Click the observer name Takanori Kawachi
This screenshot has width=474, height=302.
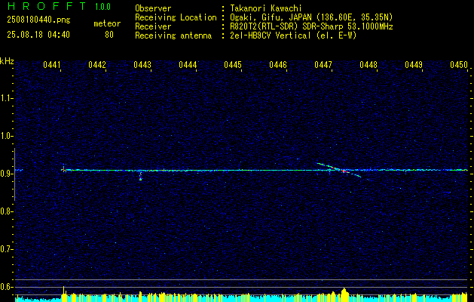(265, 8)
